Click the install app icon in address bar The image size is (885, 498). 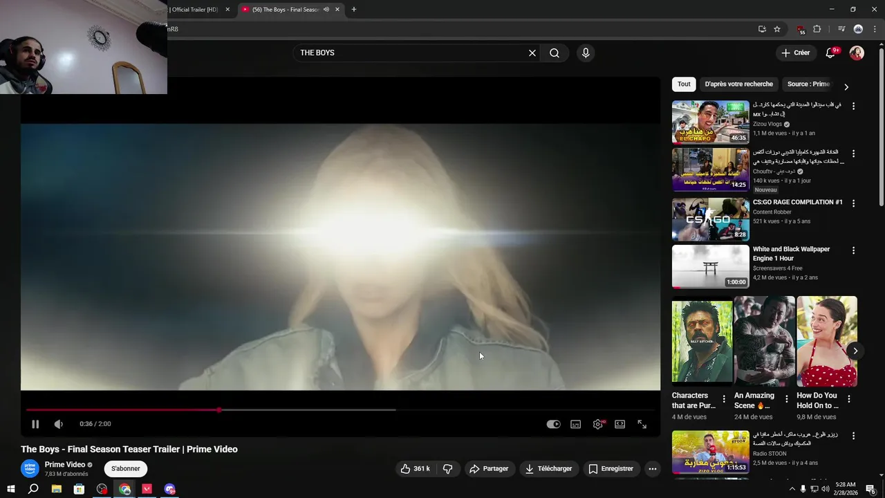click(762, 29)
